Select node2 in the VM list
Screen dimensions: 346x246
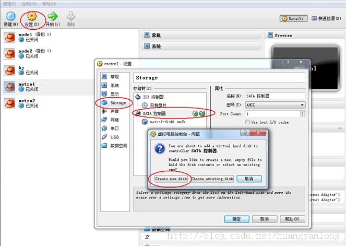69,53
